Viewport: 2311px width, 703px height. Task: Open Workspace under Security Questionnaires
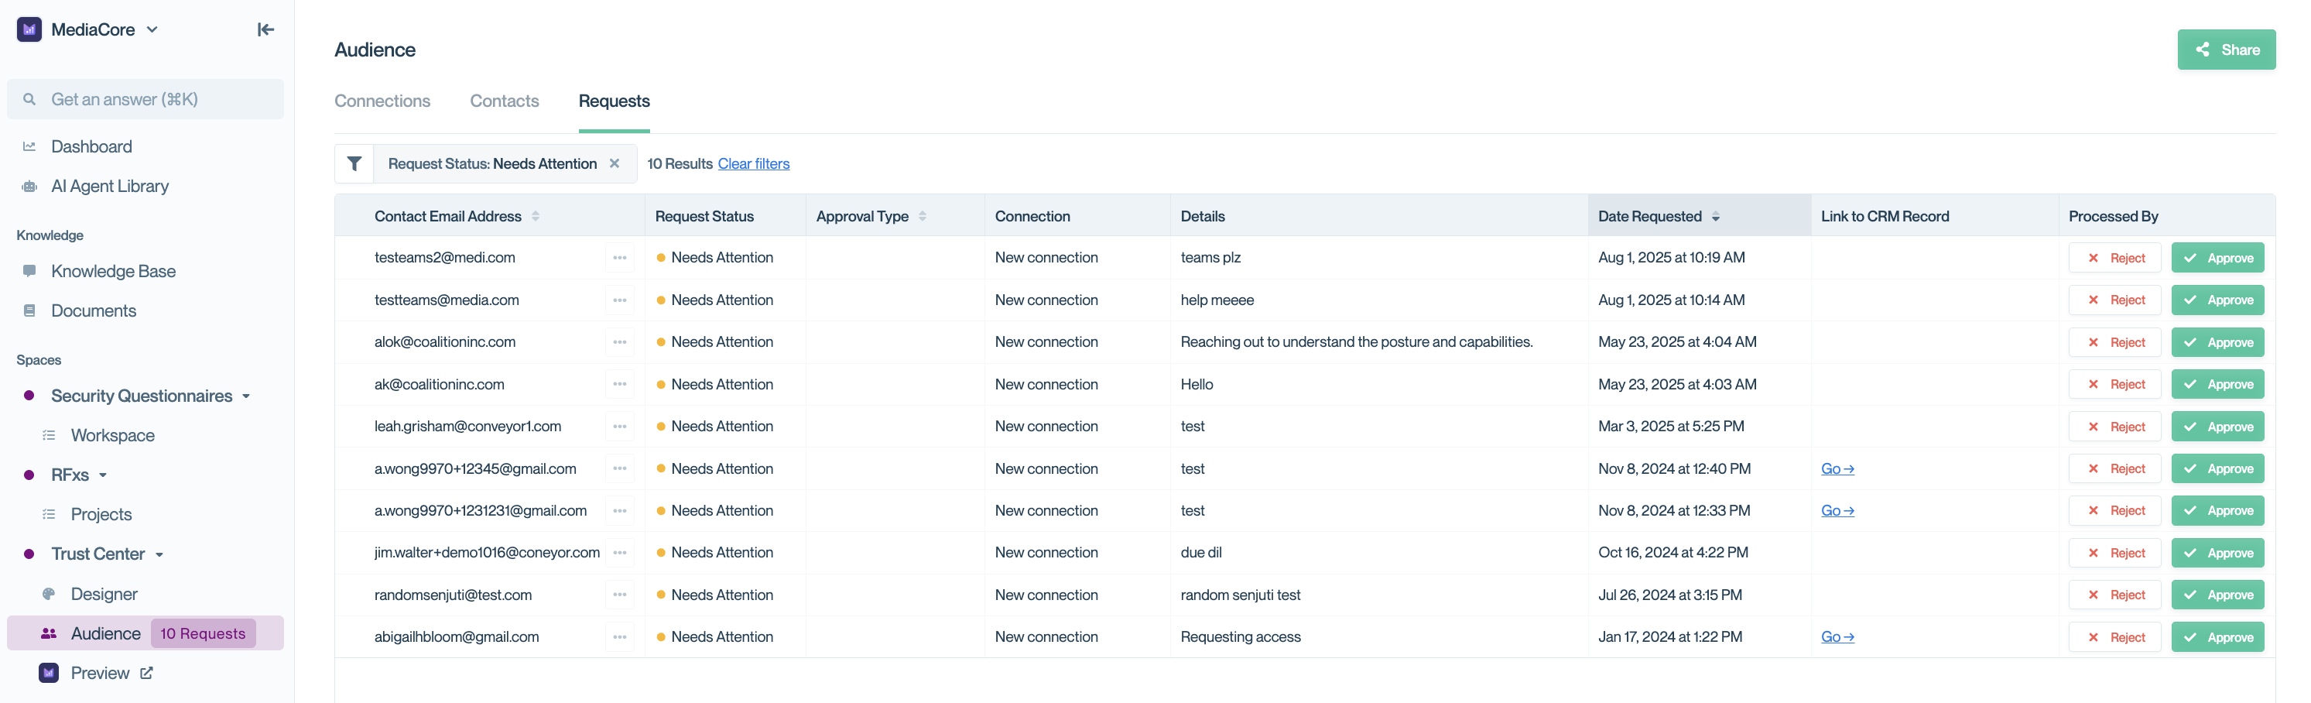click(112, 435)
